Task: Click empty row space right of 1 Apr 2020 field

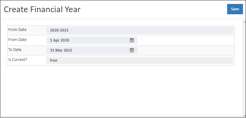Action: coord(186,40)
